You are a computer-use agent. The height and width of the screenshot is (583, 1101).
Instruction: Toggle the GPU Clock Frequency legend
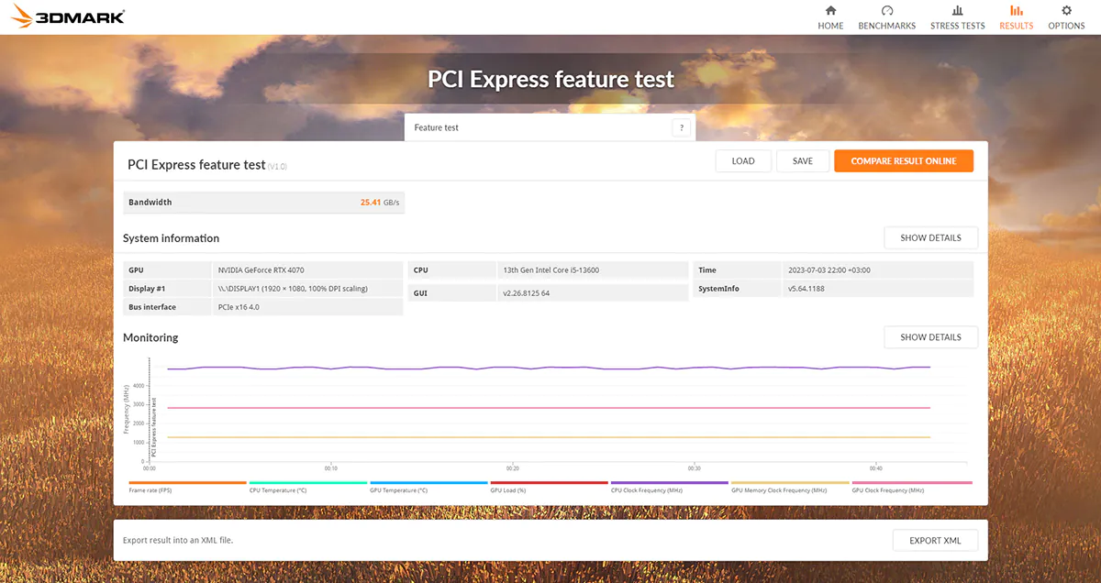click(x=911, y=487)
